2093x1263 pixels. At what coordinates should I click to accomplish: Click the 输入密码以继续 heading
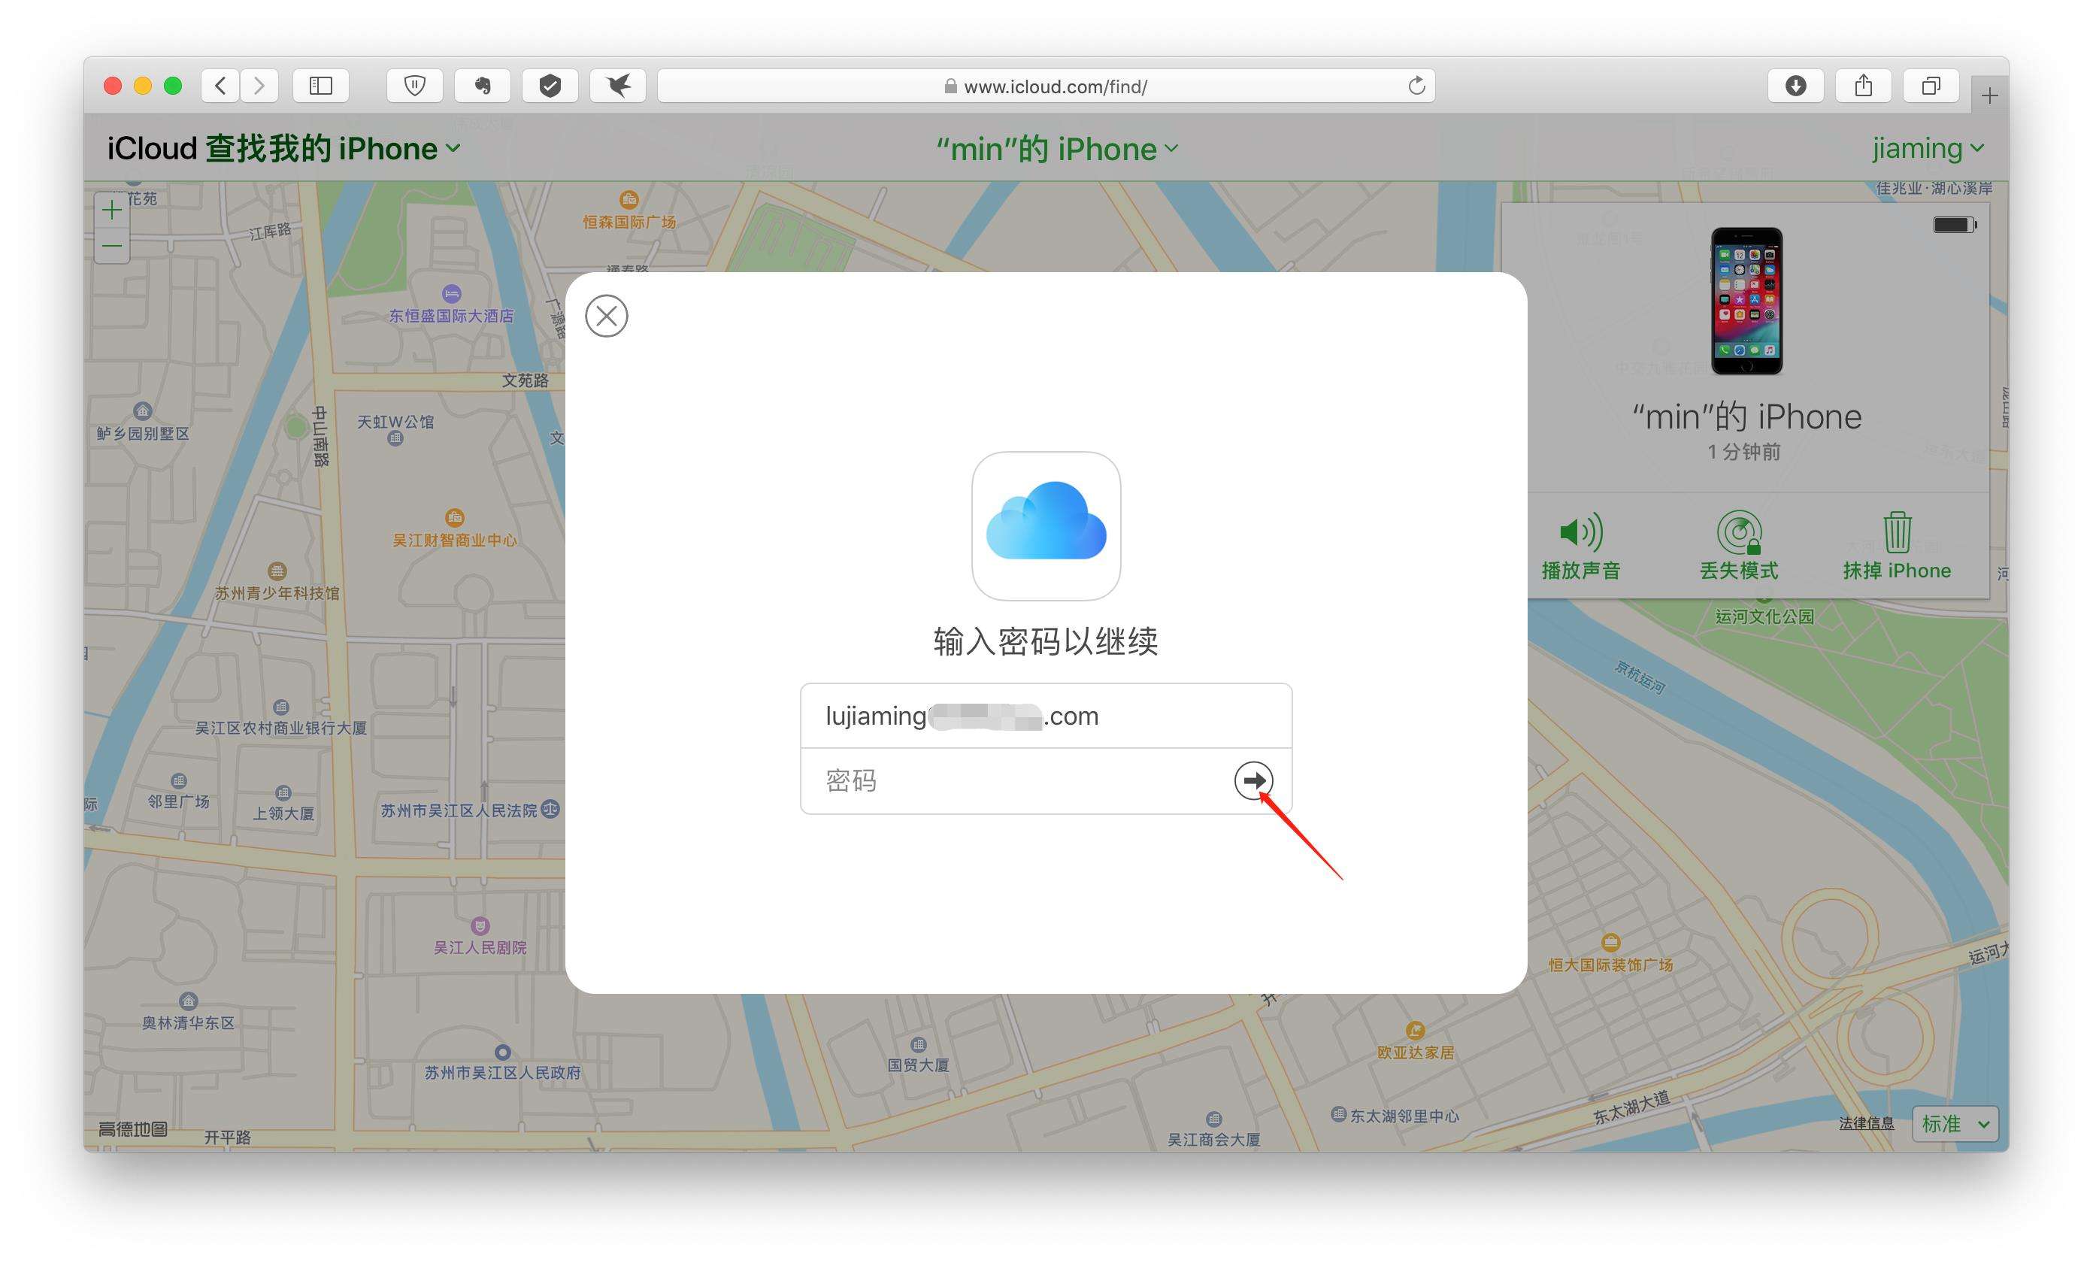click(x=1046, y=641)
